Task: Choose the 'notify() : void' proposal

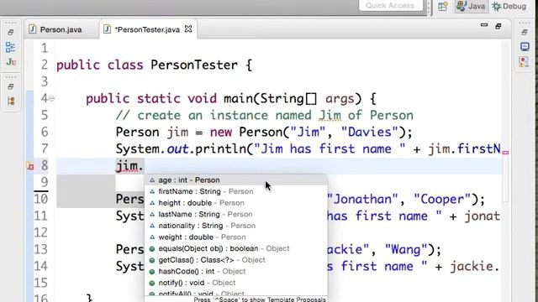Action: (x=236, y=283)
